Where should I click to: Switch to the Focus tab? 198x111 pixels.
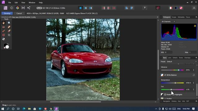(x=188, y=17)
